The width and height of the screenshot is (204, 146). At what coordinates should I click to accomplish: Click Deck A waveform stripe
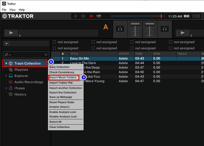click(x=59, y=33)
